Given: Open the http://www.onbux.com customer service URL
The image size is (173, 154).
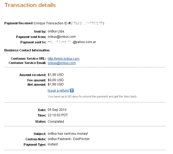Looking at the screenshot, I should (x=63, y=59).
